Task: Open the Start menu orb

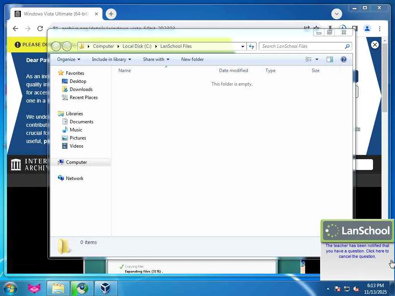Action: 10,288
